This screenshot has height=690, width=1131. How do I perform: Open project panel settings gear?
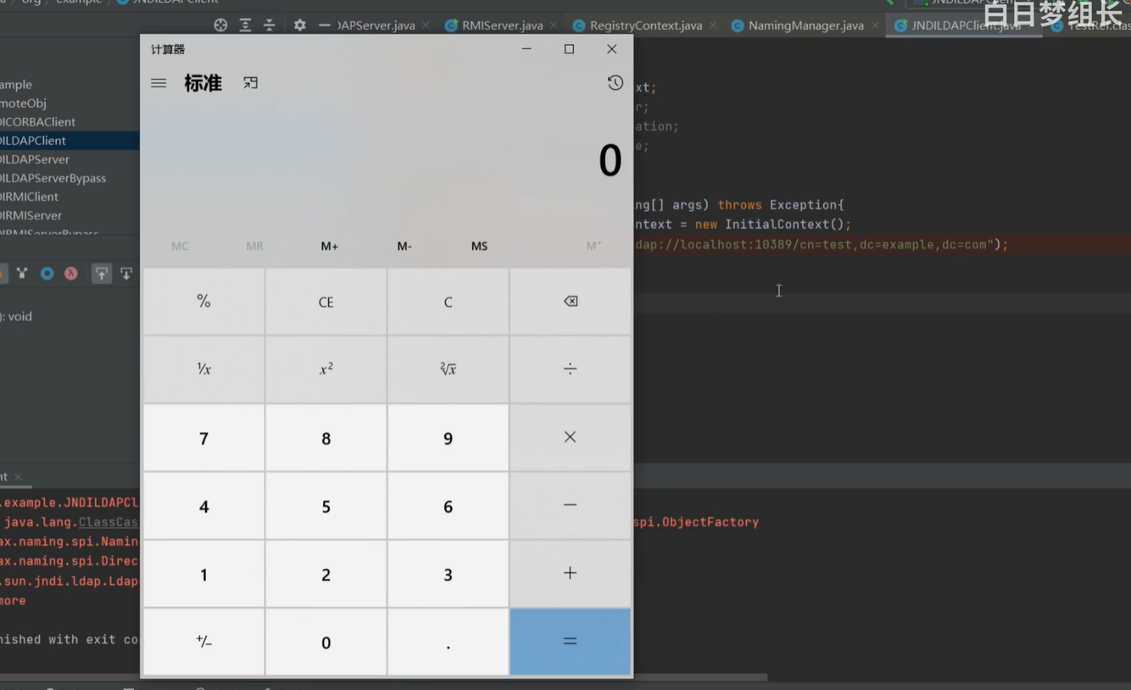[300, 25]
